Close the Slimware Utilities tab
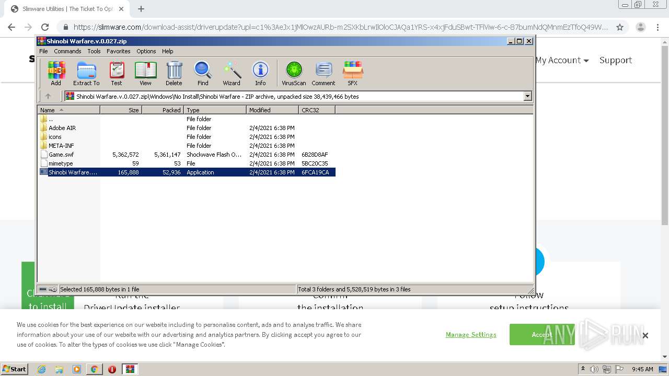 point(122,9)
